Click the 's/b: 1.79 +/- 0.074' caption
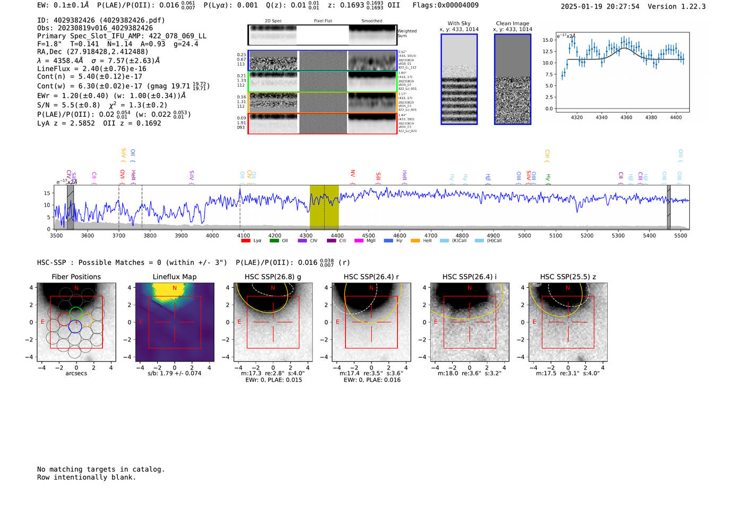The image size is (743, 506). (175, 373)
